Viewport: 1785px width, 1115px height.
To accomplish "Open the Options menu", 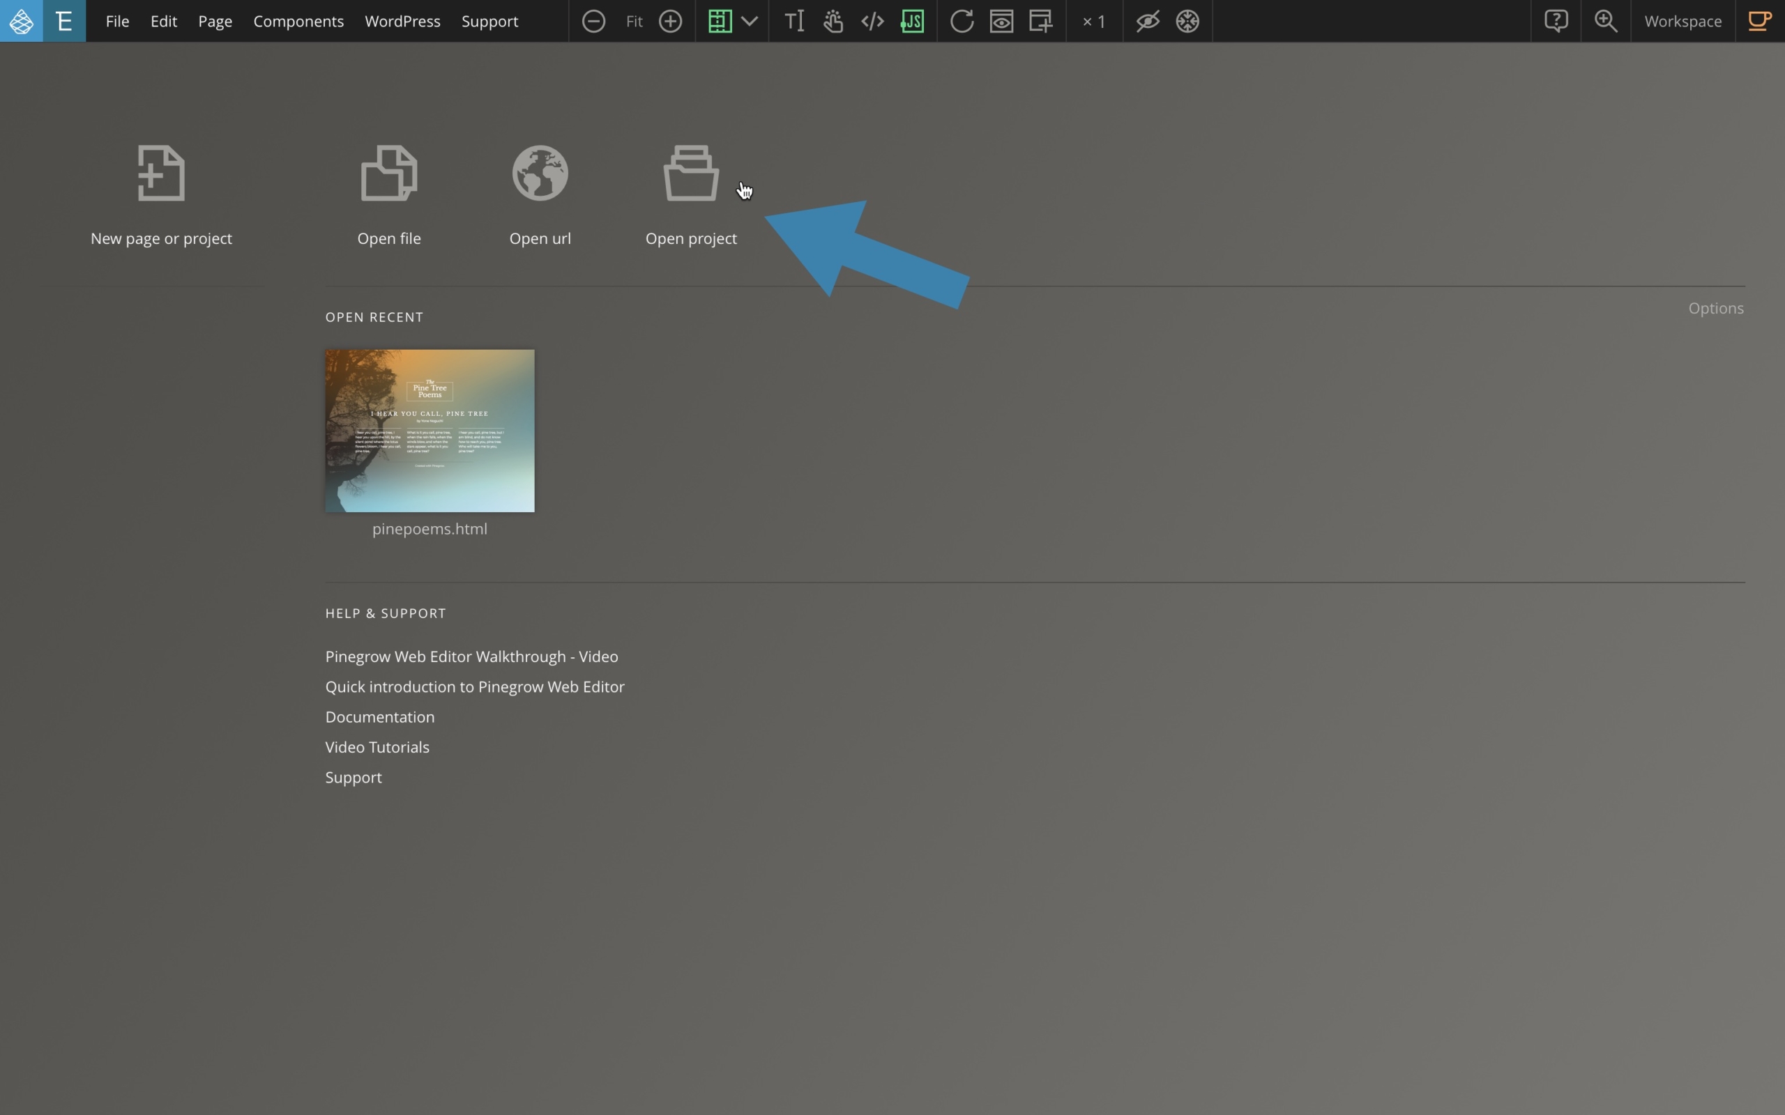I will [x=1716, y=308].
